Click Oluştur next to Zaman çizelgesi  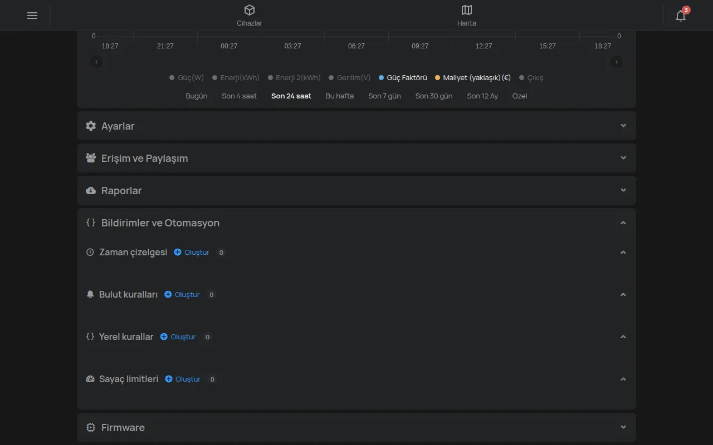(x=192, y=252)
